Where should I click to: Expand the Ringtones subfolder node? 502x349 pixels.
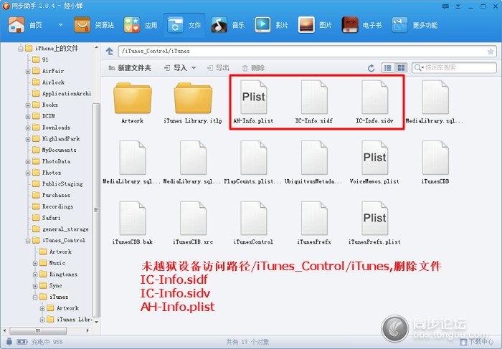(35, 274)
